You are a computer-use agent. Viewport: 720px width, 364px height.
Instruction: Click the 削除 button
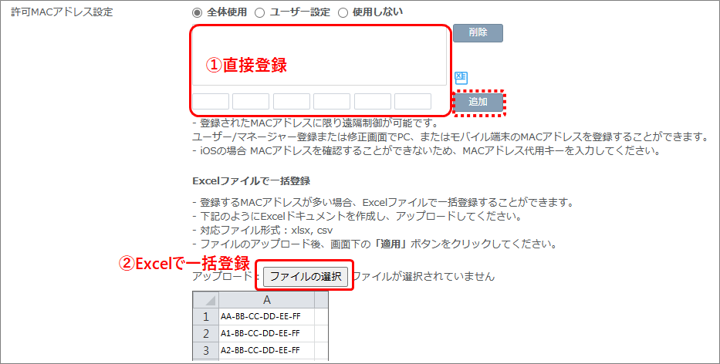pos(478,33)
